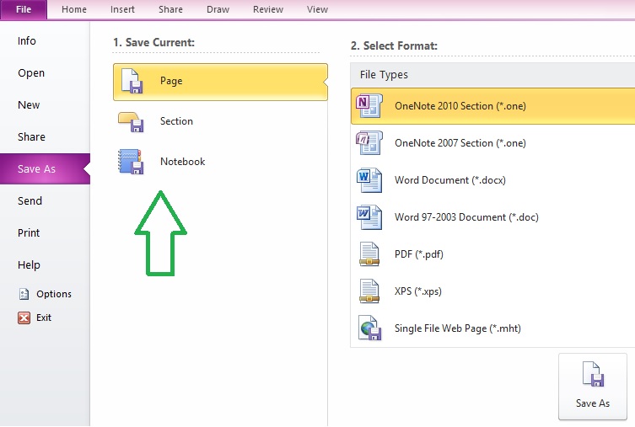Choose OneNote 2010 Section (*.one) text
Image resolution: width=635 pixels, height=427 pixels.
tap(460, 106)
